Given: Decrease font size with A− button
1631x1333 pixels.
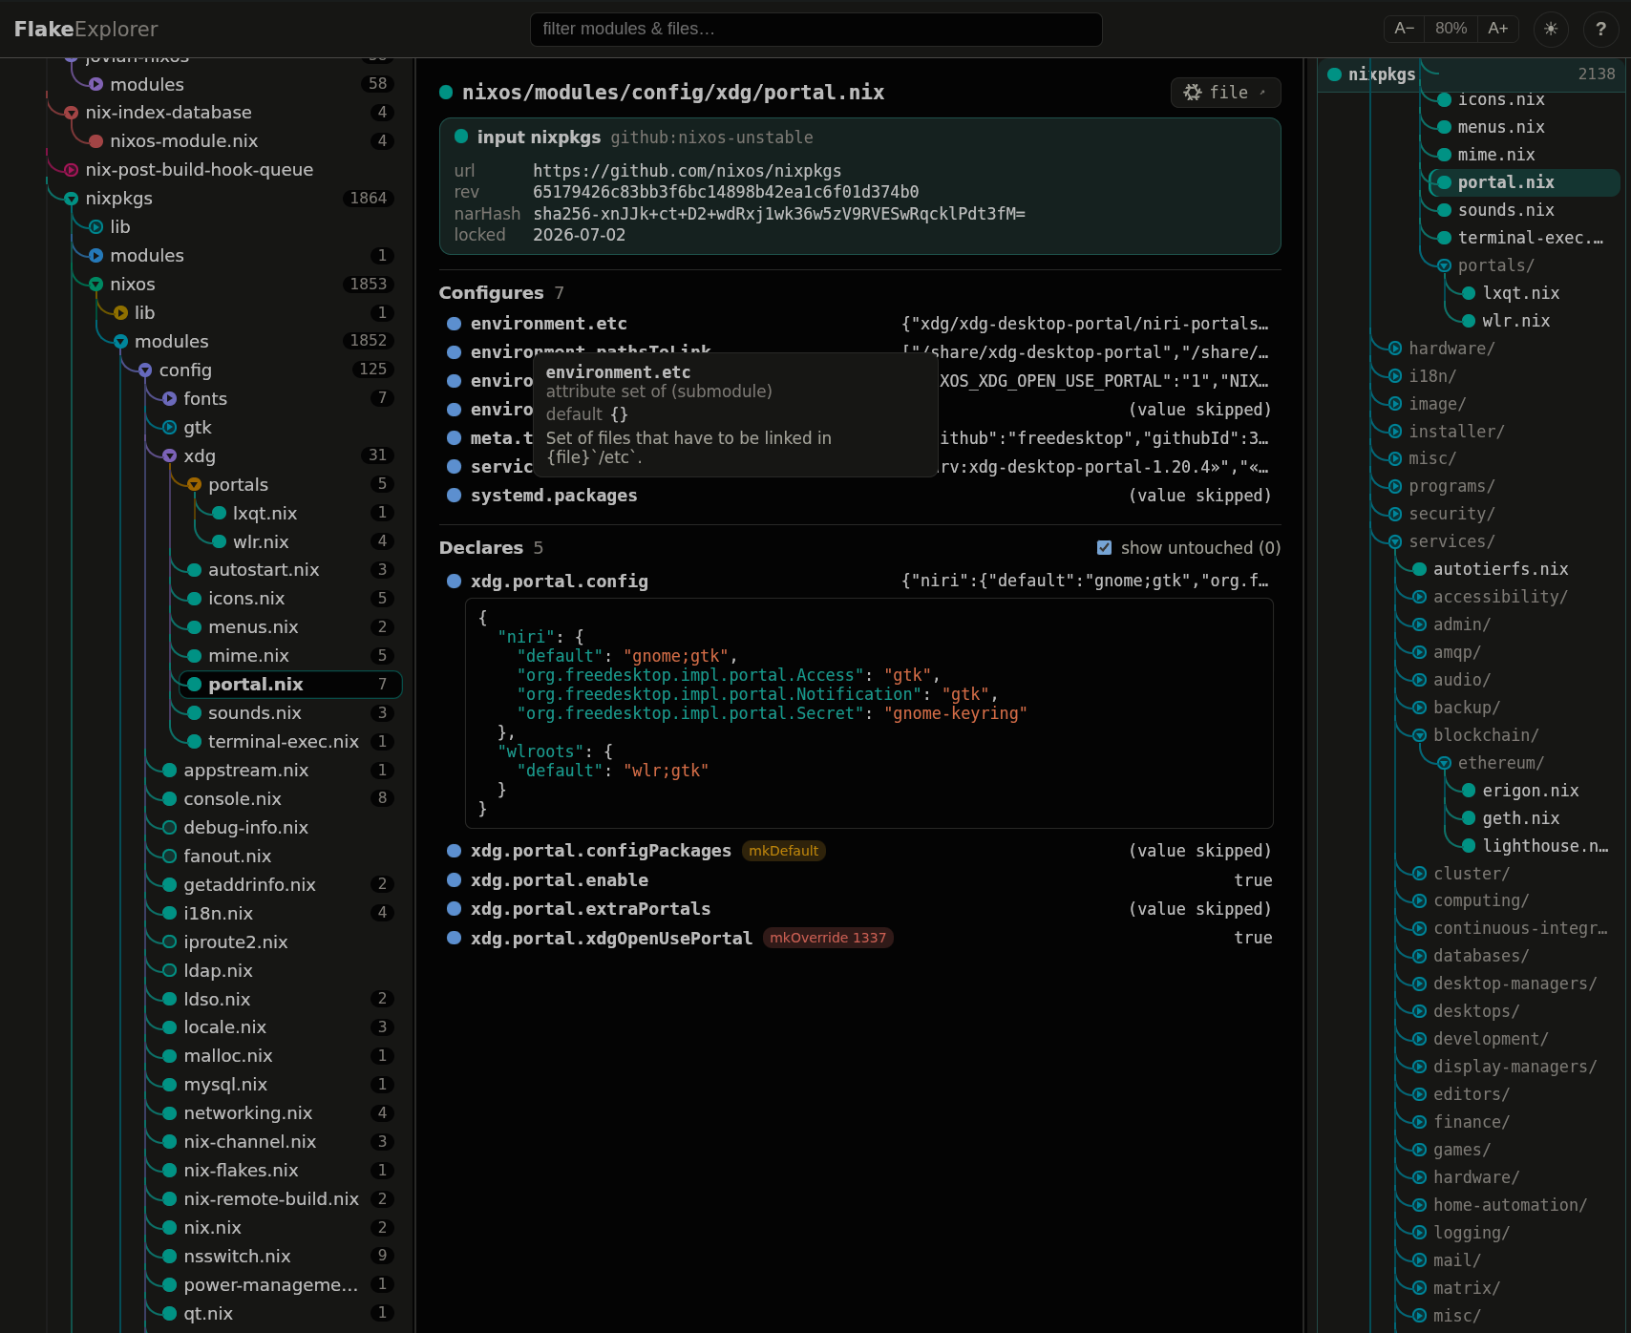Looking at the screenshot, I should point(1404,29).
